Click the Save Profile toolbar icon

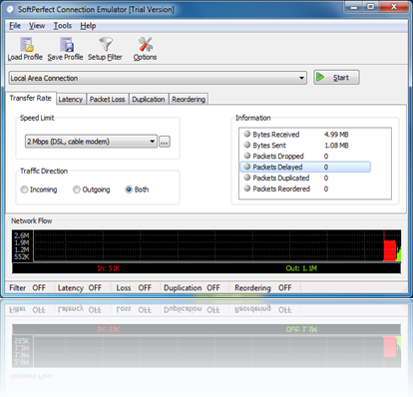[x=67, y=45]
